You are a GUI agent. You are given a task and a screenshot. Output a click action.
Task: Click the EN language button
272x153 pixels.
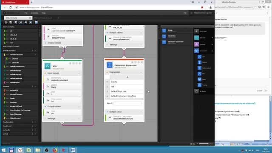[x=185, y=13]
